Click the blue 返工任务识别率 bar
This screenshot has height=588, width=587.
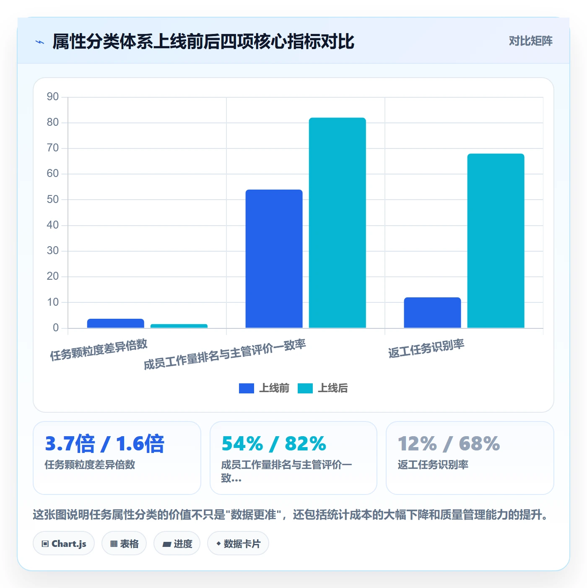(x=433, y=312)
